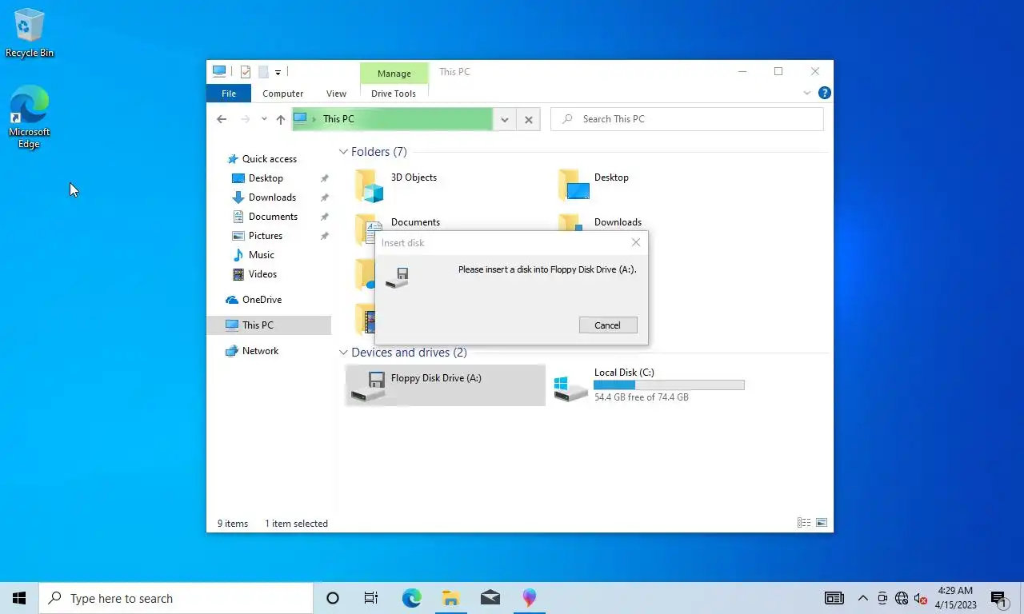Go forward in File Explorer
Viewport: 1024px width, 614px height.
[x=245, y=119]
